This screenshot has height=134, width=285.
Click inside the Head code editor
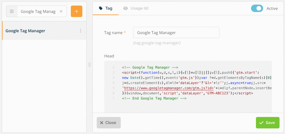point(188,87)
